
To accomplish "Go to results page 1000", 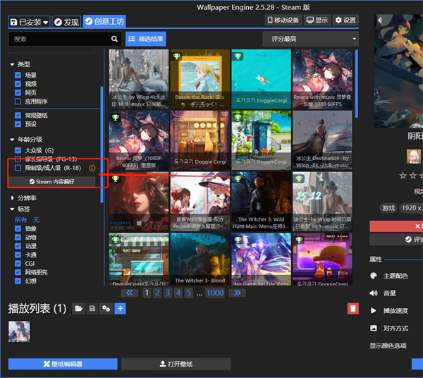I will pos(215,293).
